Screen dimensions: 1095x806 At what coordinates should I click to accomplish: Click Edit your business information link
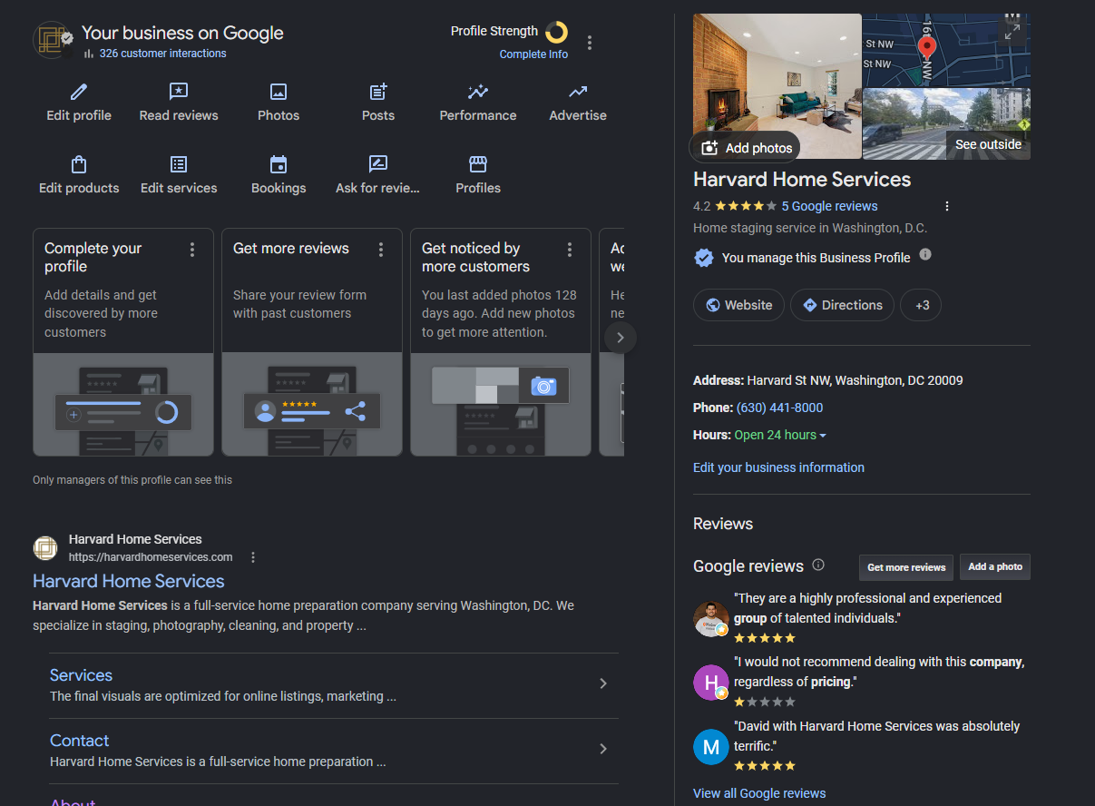click(x=778, y=467)
